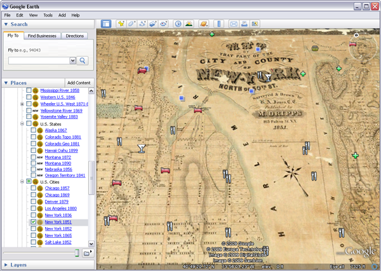The width and height of the screenshot is (381, 271).
Task: Check the Alaska 1867 checkbox
Action: click(34, 130)
